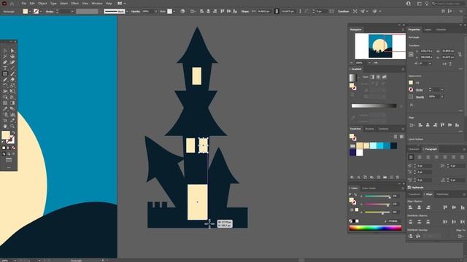
Task: Click the search field at top right
Action: [x=448, y=4]
